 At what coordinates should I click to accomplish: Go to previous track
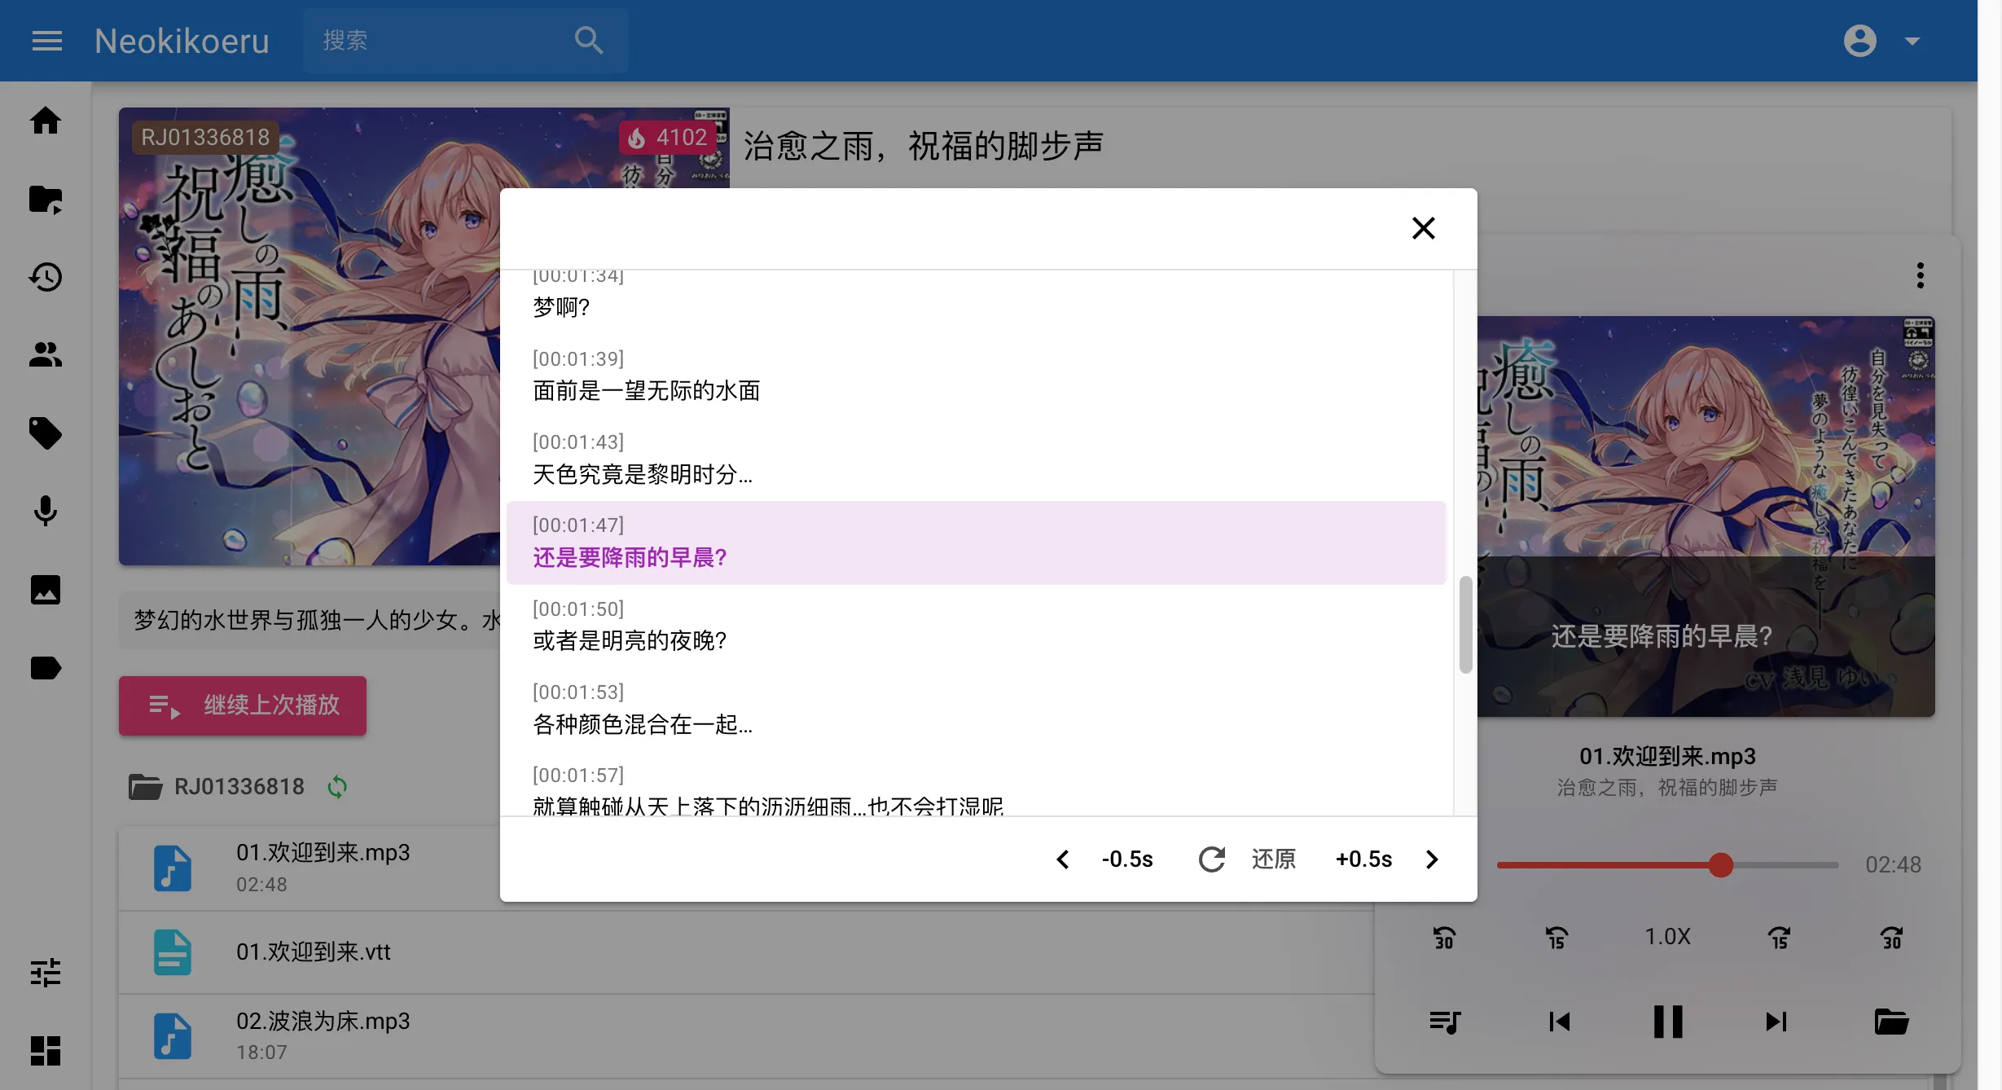tap(1558, 1022)
